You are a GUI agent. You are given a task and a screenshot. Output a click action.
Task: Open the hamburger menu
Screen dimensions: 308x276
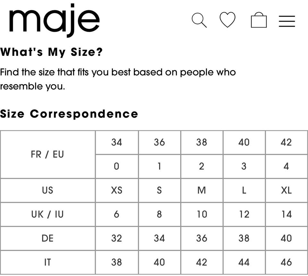287,21
